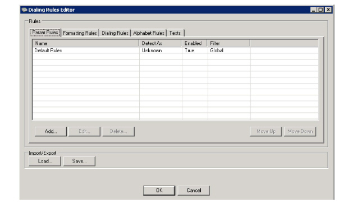Image resolution: width=353 pixels, height=203 pixels.
Task: Select the Default Rules row name
Action: click(48, 50)
